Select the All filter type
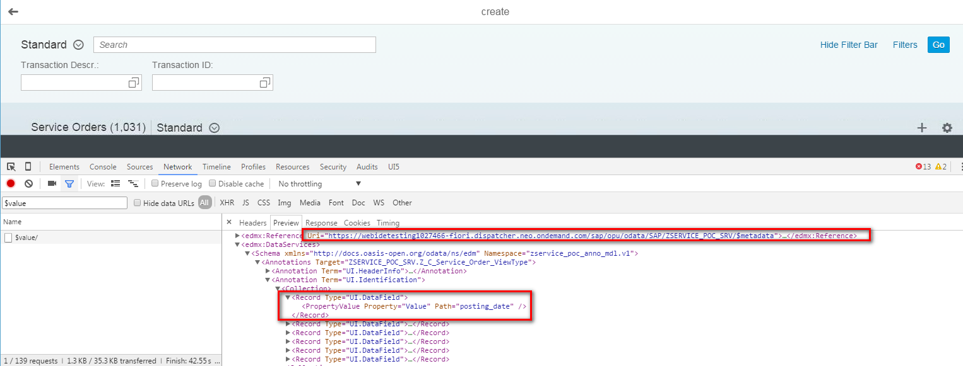This screenshot has height=366, width=963. coord(204,203)
